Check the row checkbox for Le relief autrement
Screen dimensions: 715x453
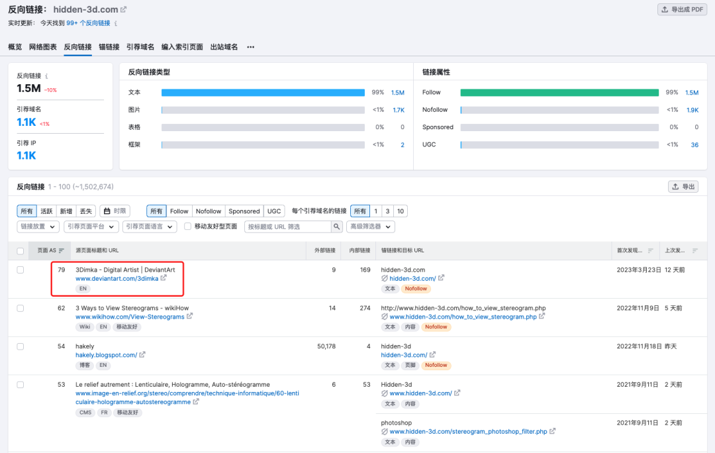[x=20, y=385]
